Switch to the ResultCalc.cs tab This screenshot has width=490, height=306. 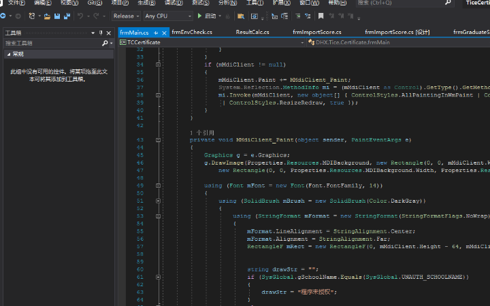(x=252, y=32)
